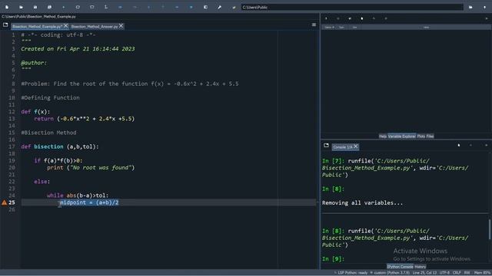Click the debugger Step over icon
This screenshot has width=492, height=276.
[x=135, y=7]
